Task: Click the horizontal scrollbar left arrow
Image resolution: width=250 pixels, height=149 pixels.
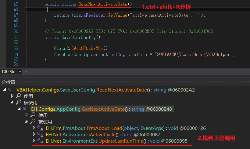Action: [x=26, y=72]
